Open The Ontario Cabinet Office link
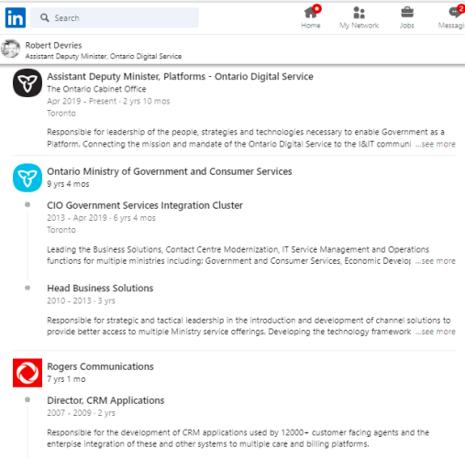The width and height of the screenshot is (465, 458). 96,89
